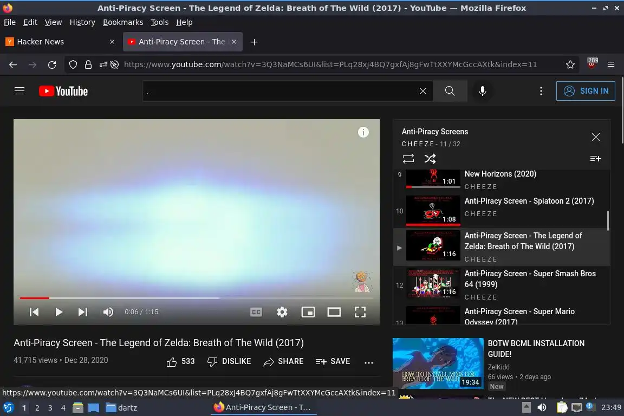Viewport: 624px width, 416px height.
Task: Switch to workspace 2 in taskbar
Action: [37, 408]
